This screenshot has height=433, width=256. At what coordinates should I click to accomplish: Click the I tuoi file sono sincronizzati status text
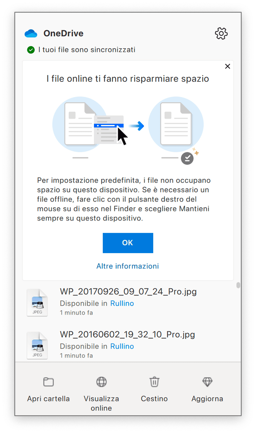pyautogui.click(x=87, y=50)
